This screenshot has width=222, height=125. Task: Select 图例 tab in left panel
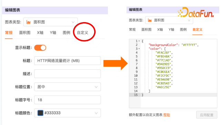pos(67,33)
